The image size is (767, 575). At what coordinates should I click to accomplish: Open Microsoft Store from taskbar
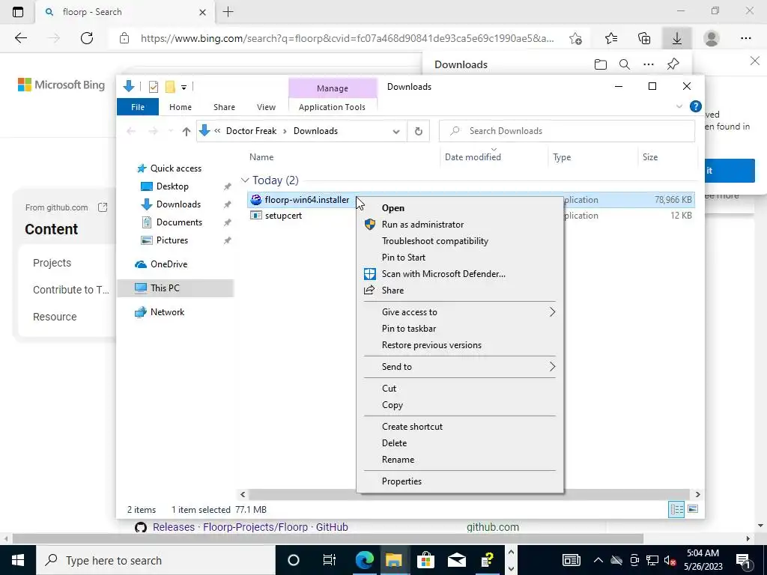click(425, 560)
